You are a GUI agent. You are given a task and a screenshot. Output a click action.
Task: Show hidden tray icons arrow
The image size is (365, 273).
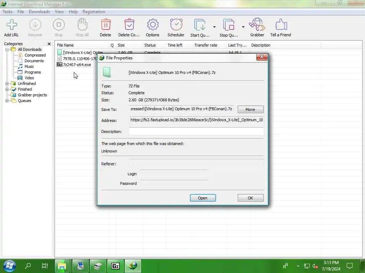point(298,266)
